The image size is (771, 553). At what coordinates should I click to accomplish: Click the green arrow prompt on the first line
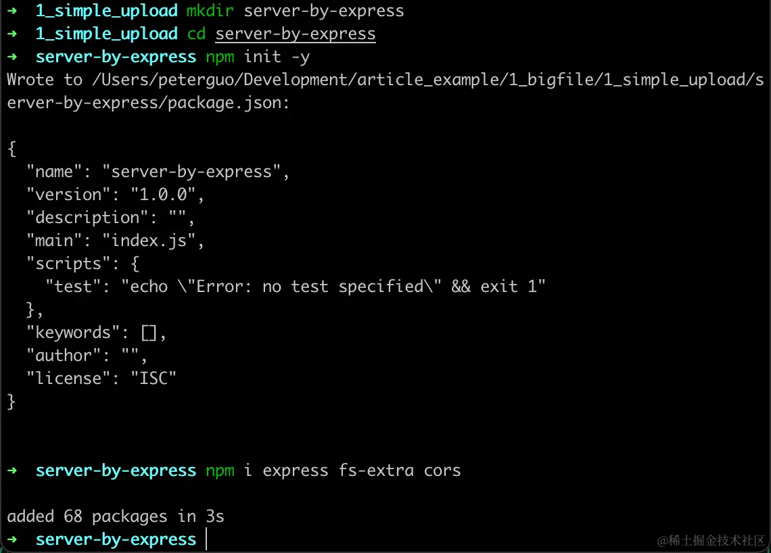point(12,11)
